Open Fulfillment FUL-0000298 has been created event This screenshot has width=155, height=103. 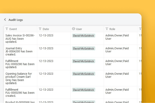pos(20,93)
